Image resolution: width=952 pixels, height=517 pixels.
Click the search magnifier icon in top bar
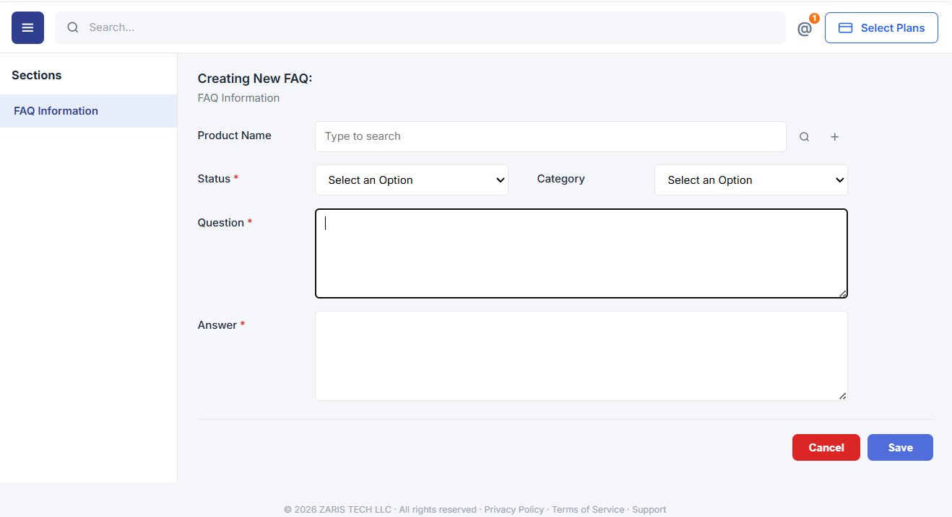coord(72,27)
